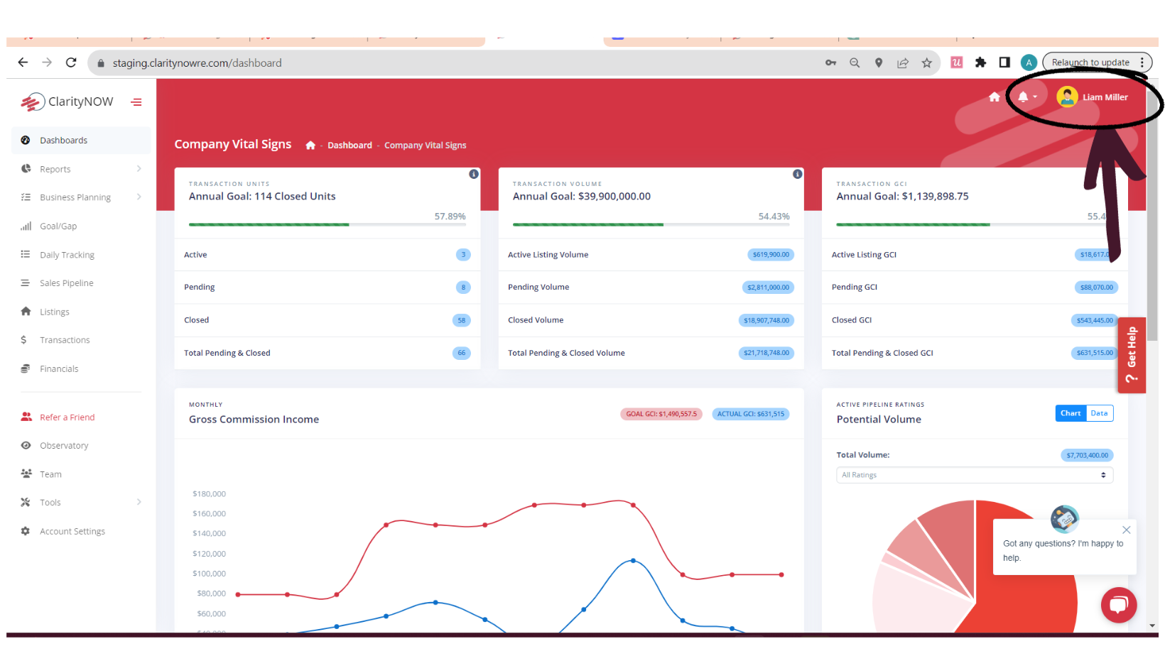This screenshot has width=1165, height=656.
Task: Click the header home icon
Action: pos(995,97)
